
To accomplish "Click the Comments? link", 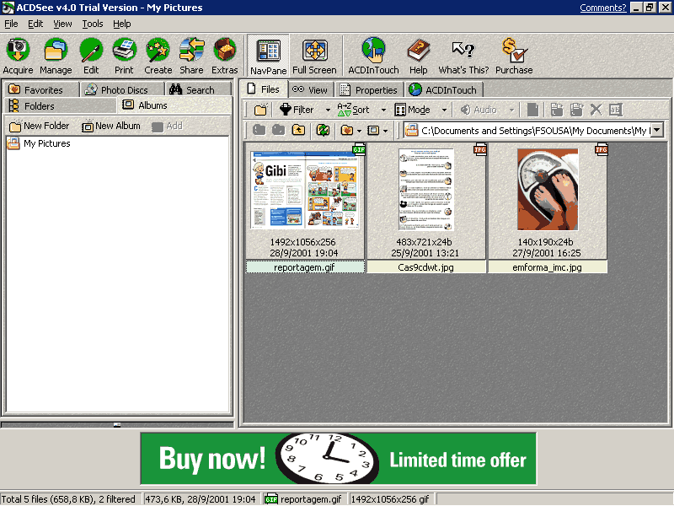I will (602, 8).
